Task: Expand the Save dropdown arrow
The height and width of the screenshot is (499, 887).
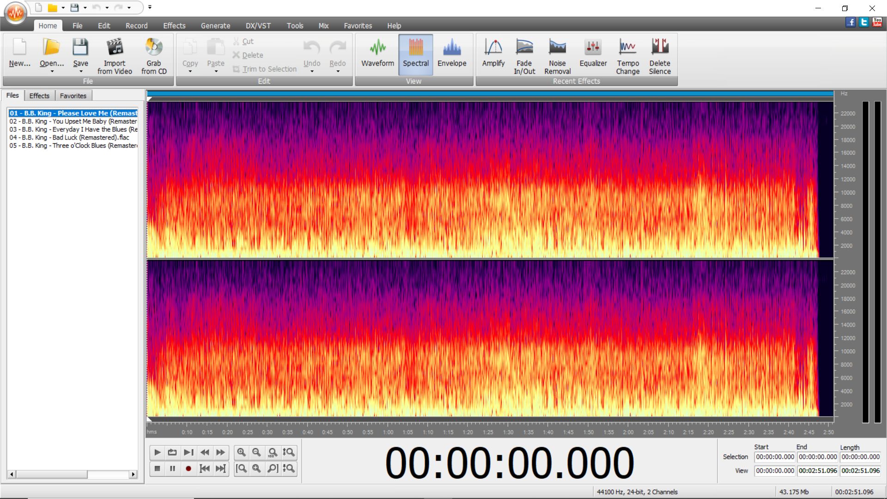Action: click(80, 72)
